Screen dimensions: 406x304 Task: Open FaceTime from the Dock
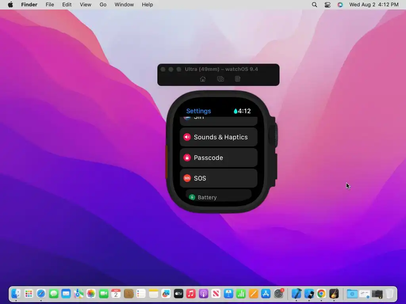pyautogui.click(x=103, y=294)
